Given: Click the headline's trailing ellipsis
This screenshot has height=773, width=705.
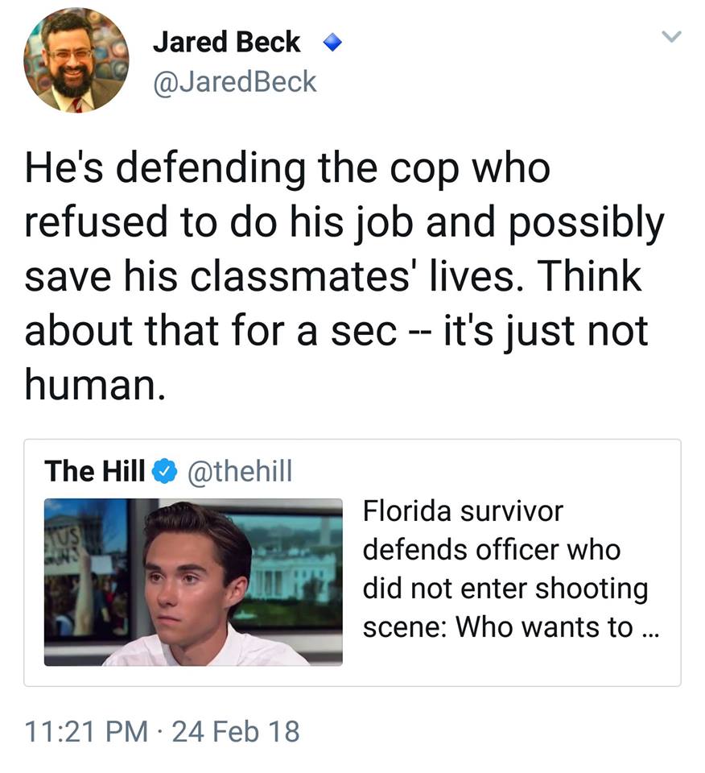Looking at the screenshot, I should (650, 629).
